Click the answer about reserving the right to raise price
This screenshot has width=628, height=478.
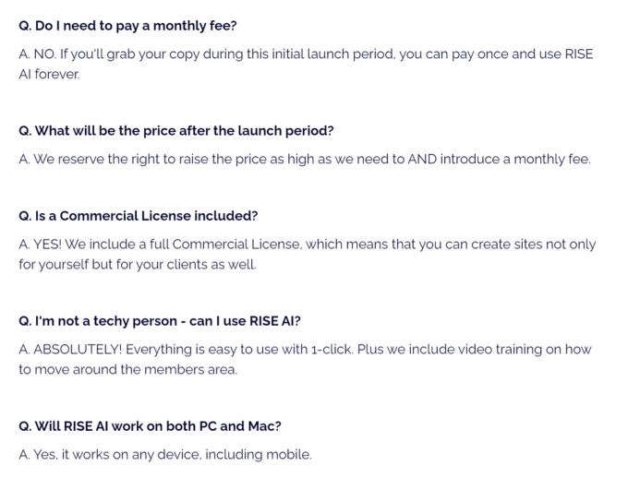pyautogui.click(x=305, y=160)
